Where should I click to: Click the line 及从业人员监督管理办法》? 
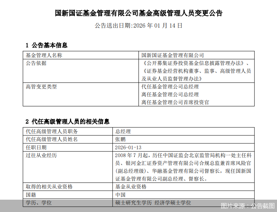click(172, 79)
